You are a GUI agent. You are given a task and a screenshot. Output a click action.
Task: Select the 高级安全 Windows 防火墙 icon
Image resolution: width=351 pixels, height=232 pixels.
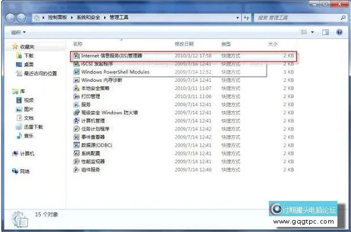tap(76, 112)
